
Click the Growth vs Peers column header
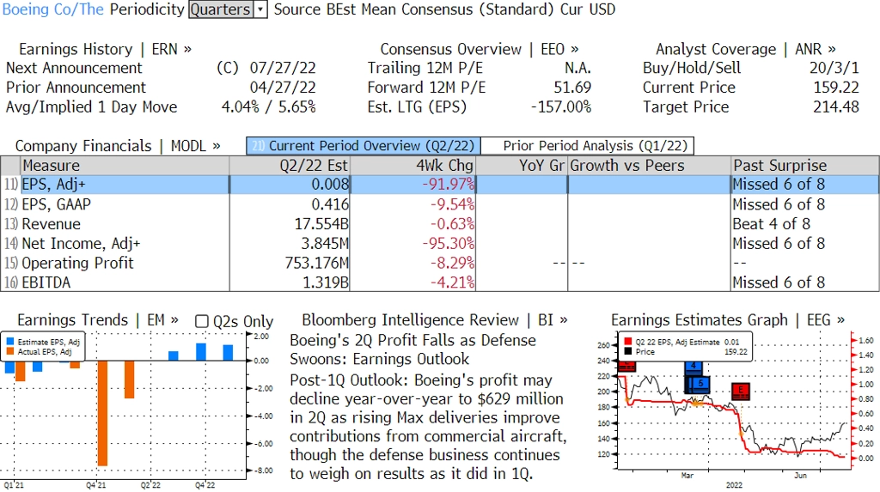650,166
